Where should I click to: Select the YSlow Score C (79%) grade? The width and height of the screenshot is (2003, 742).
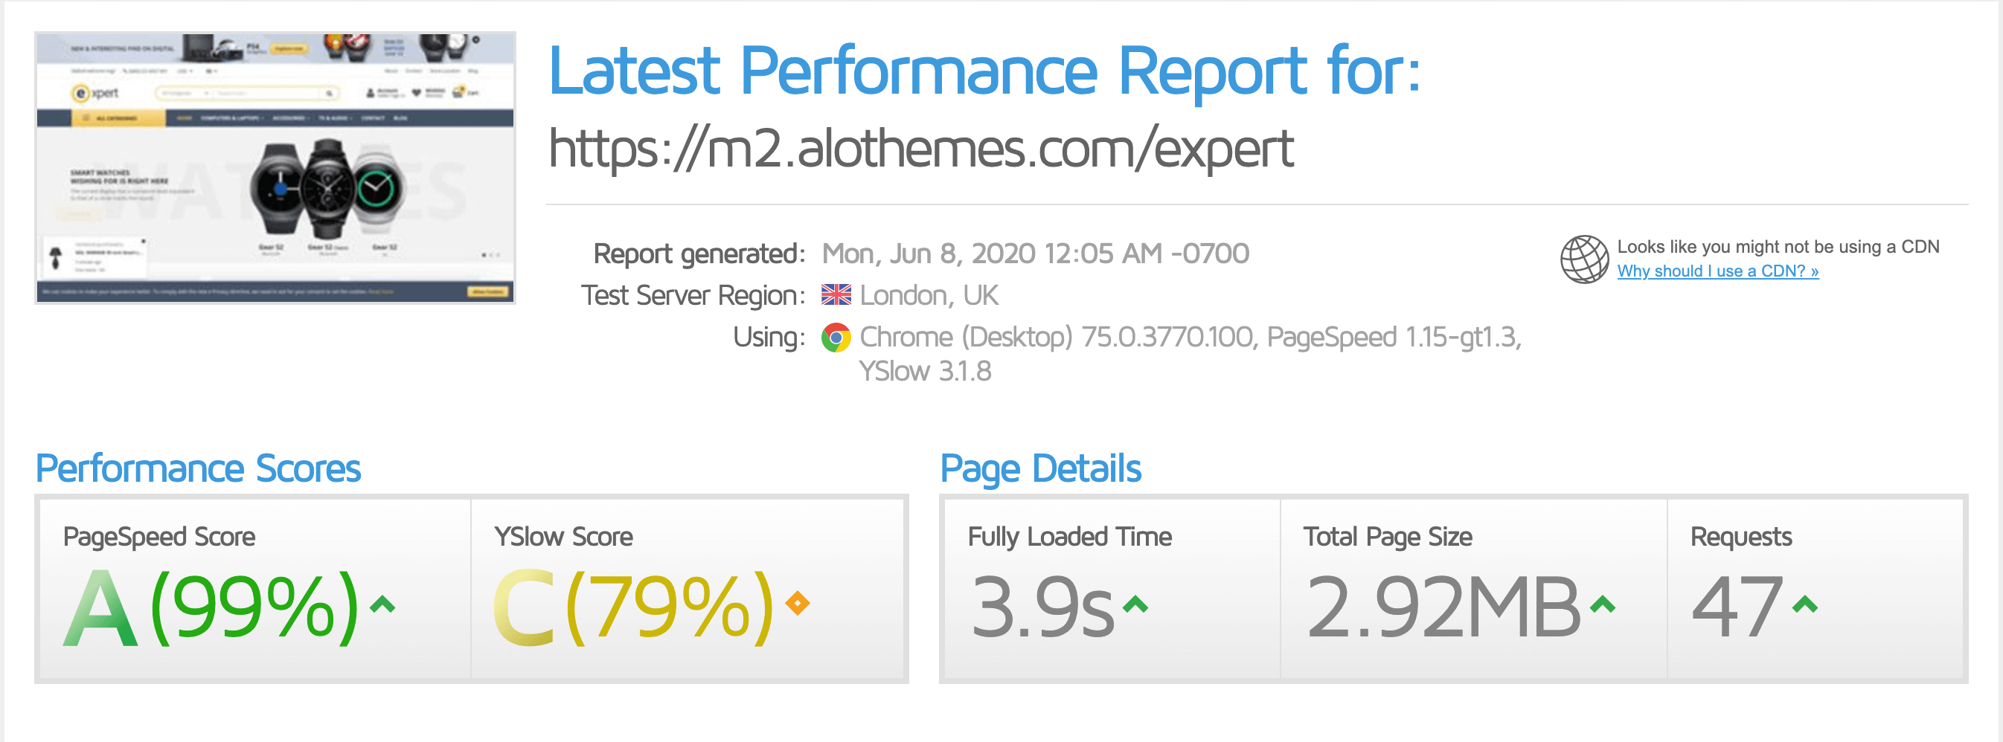[634, 607]
